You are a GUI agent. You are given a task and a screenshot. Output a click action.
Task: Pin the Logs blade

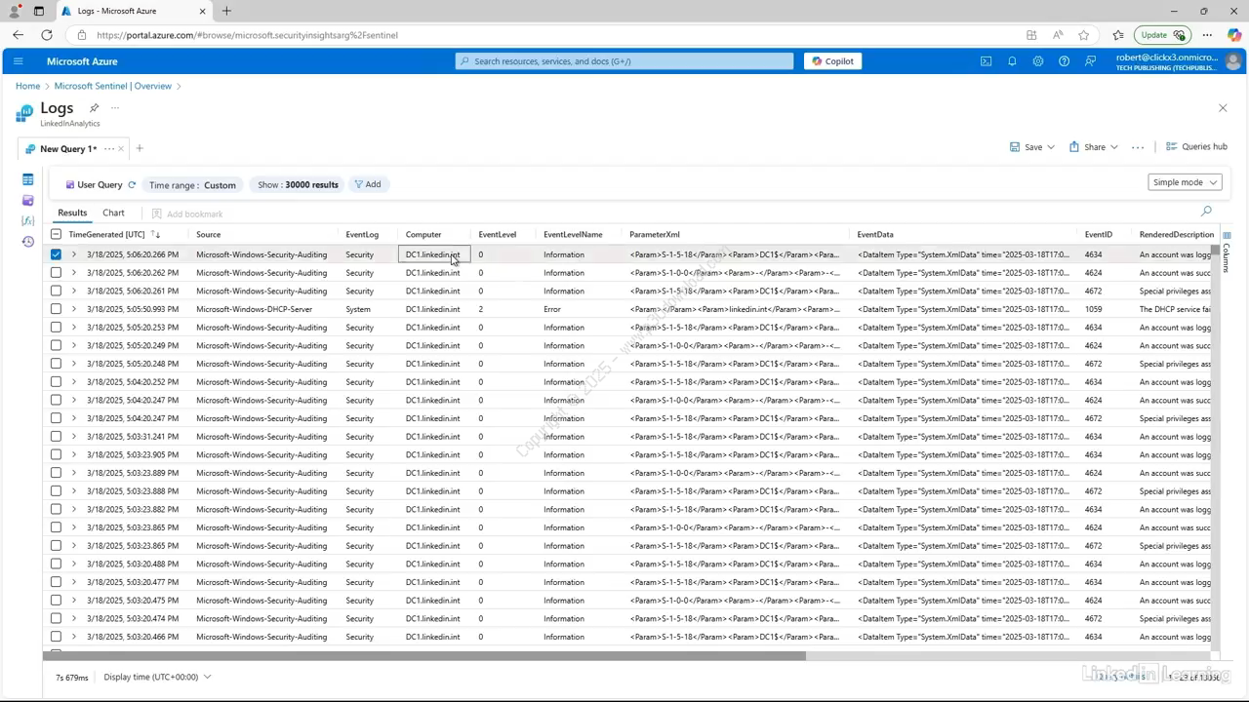[x=94, y=107]
